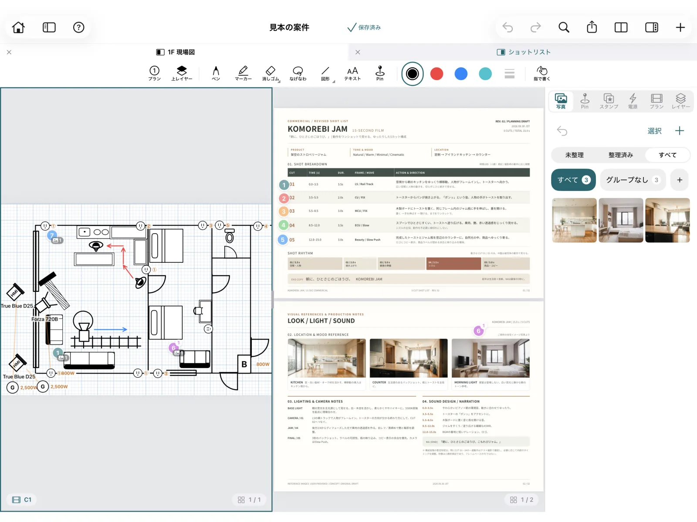The width and height of the screenshot is (697, 522).
Task: Redo the action in top bar
Action: click(535, 27)
